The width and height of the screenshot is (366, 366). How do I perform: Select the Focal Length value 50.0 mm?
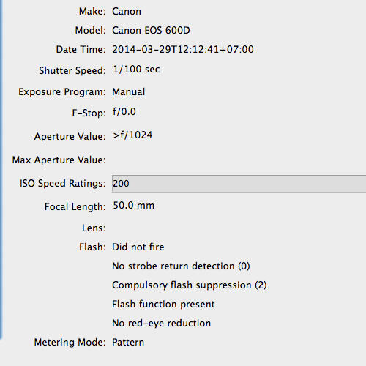(x=134, y=206)
